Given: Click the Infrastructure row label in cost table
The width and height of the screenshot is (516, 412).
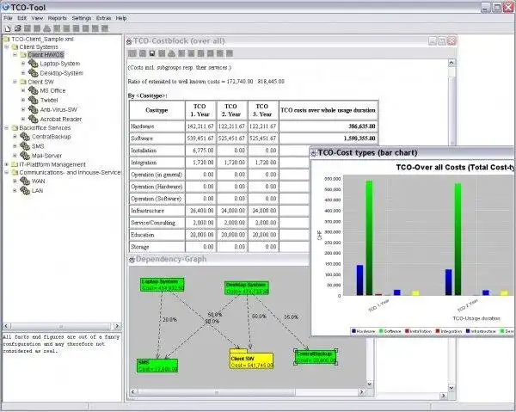Looking at the screenshot, I should pyautogui.click(x=157, y=211).
